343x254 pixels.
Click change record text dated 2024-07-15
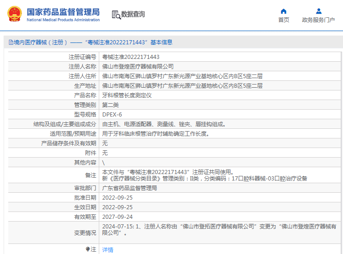click(x=219, y=230)
